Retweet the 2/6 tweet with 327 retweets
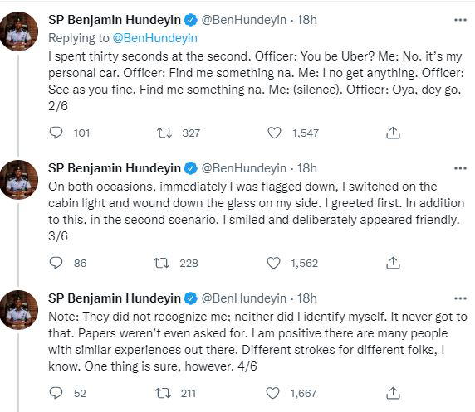 164,133
